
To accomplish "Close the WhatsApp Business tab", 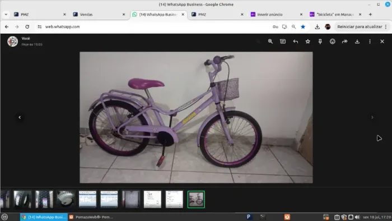I will click(183, 15).
